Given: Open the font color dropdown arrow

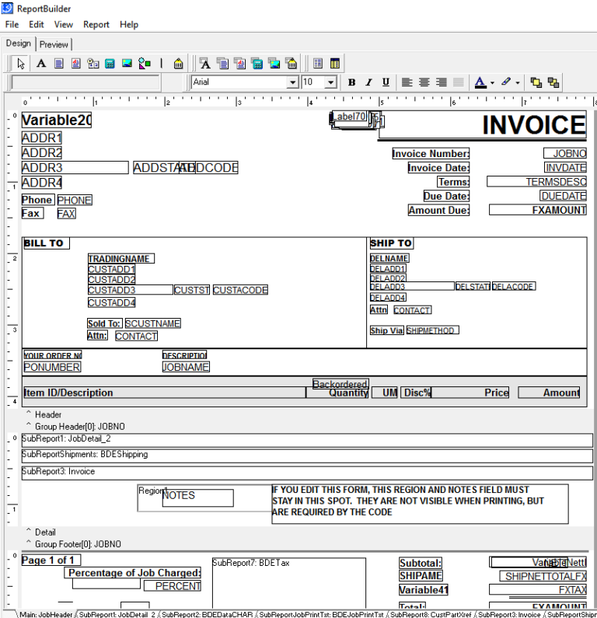Looking at the screenshot, I should [492, 82].
